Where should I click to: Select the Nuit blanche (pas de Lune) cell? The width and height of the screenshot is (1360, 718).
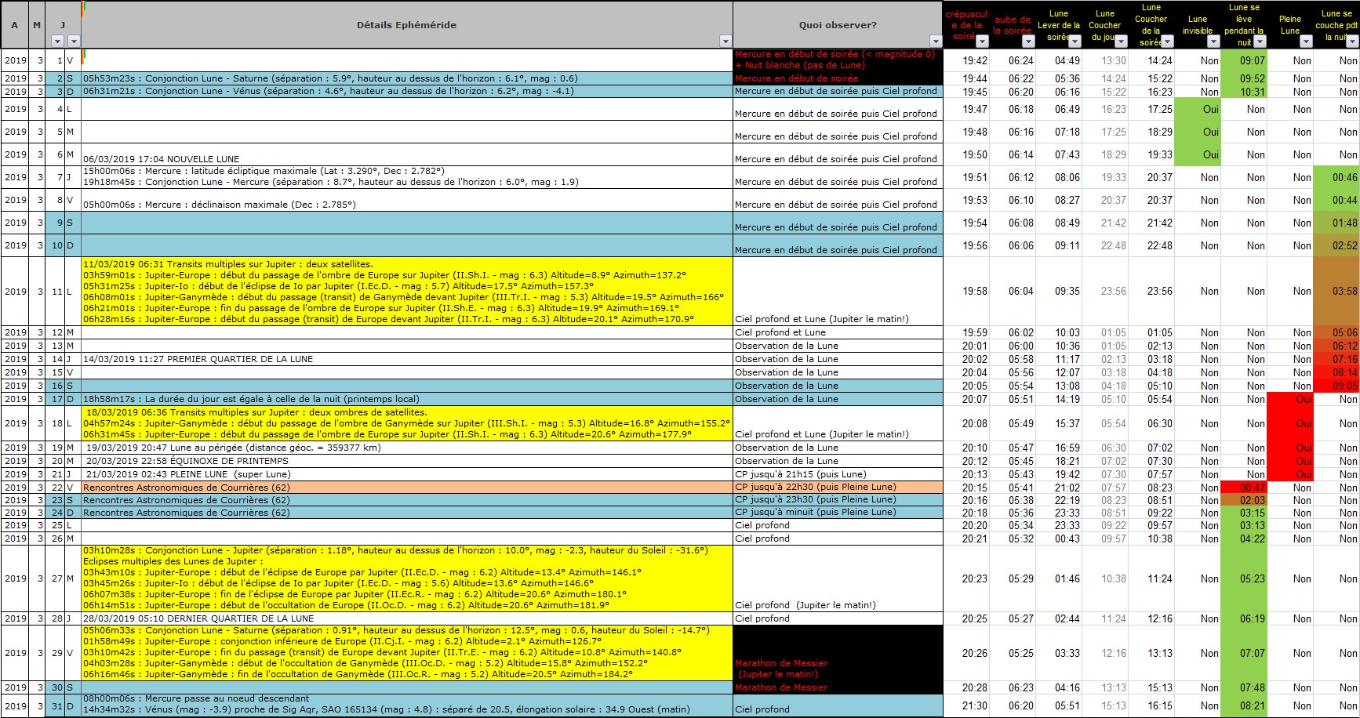838,60
